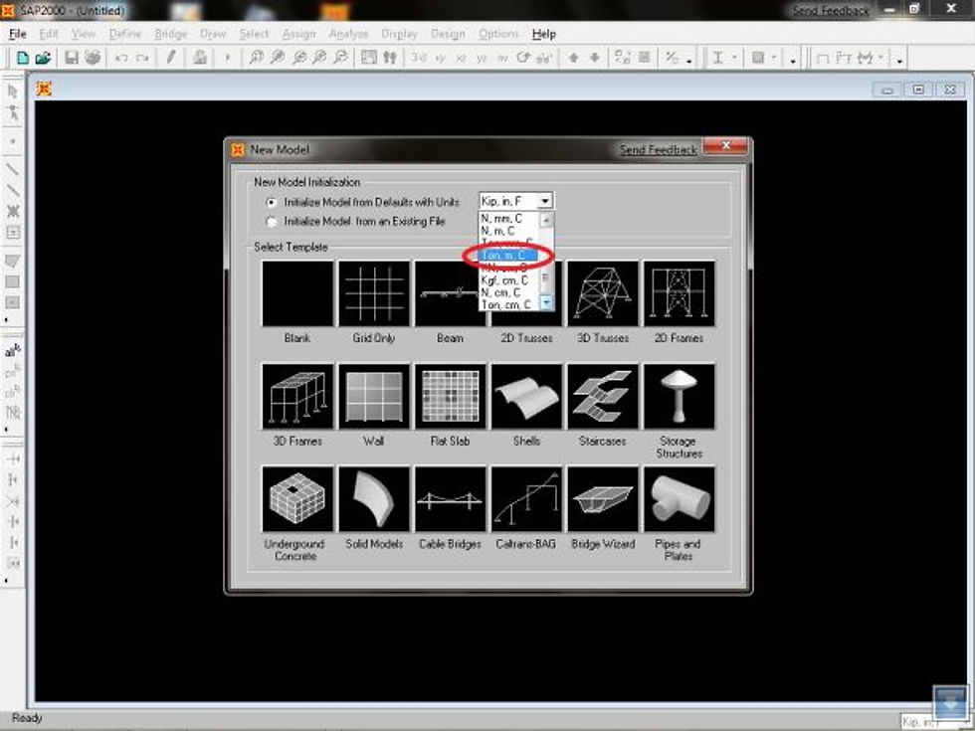Viewport: 975px width, 731px height.
Task: Click Send Feedback link in New Model dialog
Action: [x=659, y=150]
